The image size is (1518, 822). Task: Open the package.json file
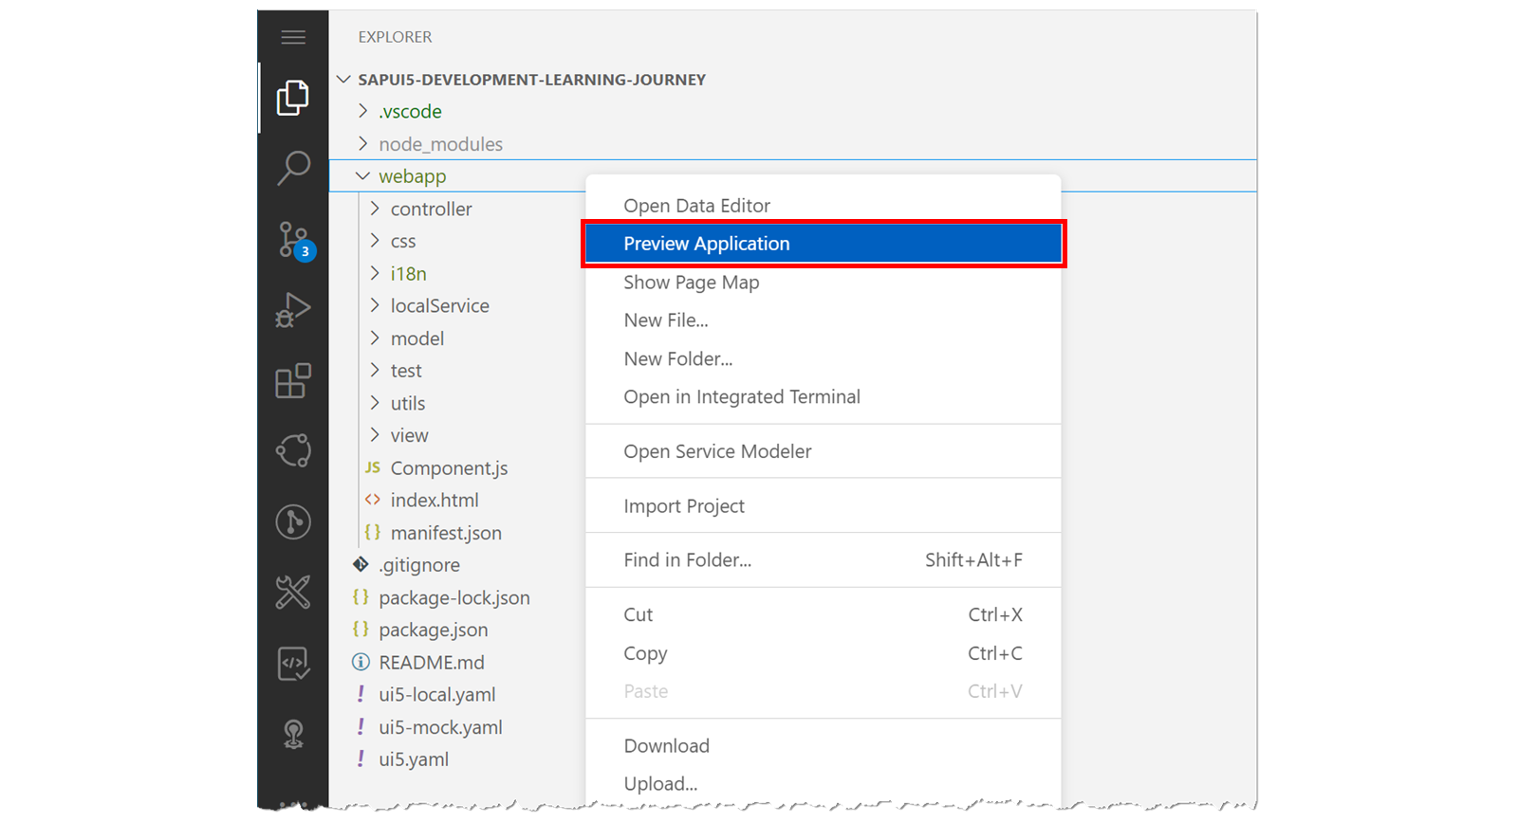(434, 630)
